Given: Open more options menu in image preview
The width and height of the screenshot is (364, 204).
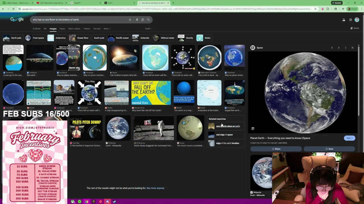Looking at the screenshot, I should pyautogui.click(x=346, y=48).
